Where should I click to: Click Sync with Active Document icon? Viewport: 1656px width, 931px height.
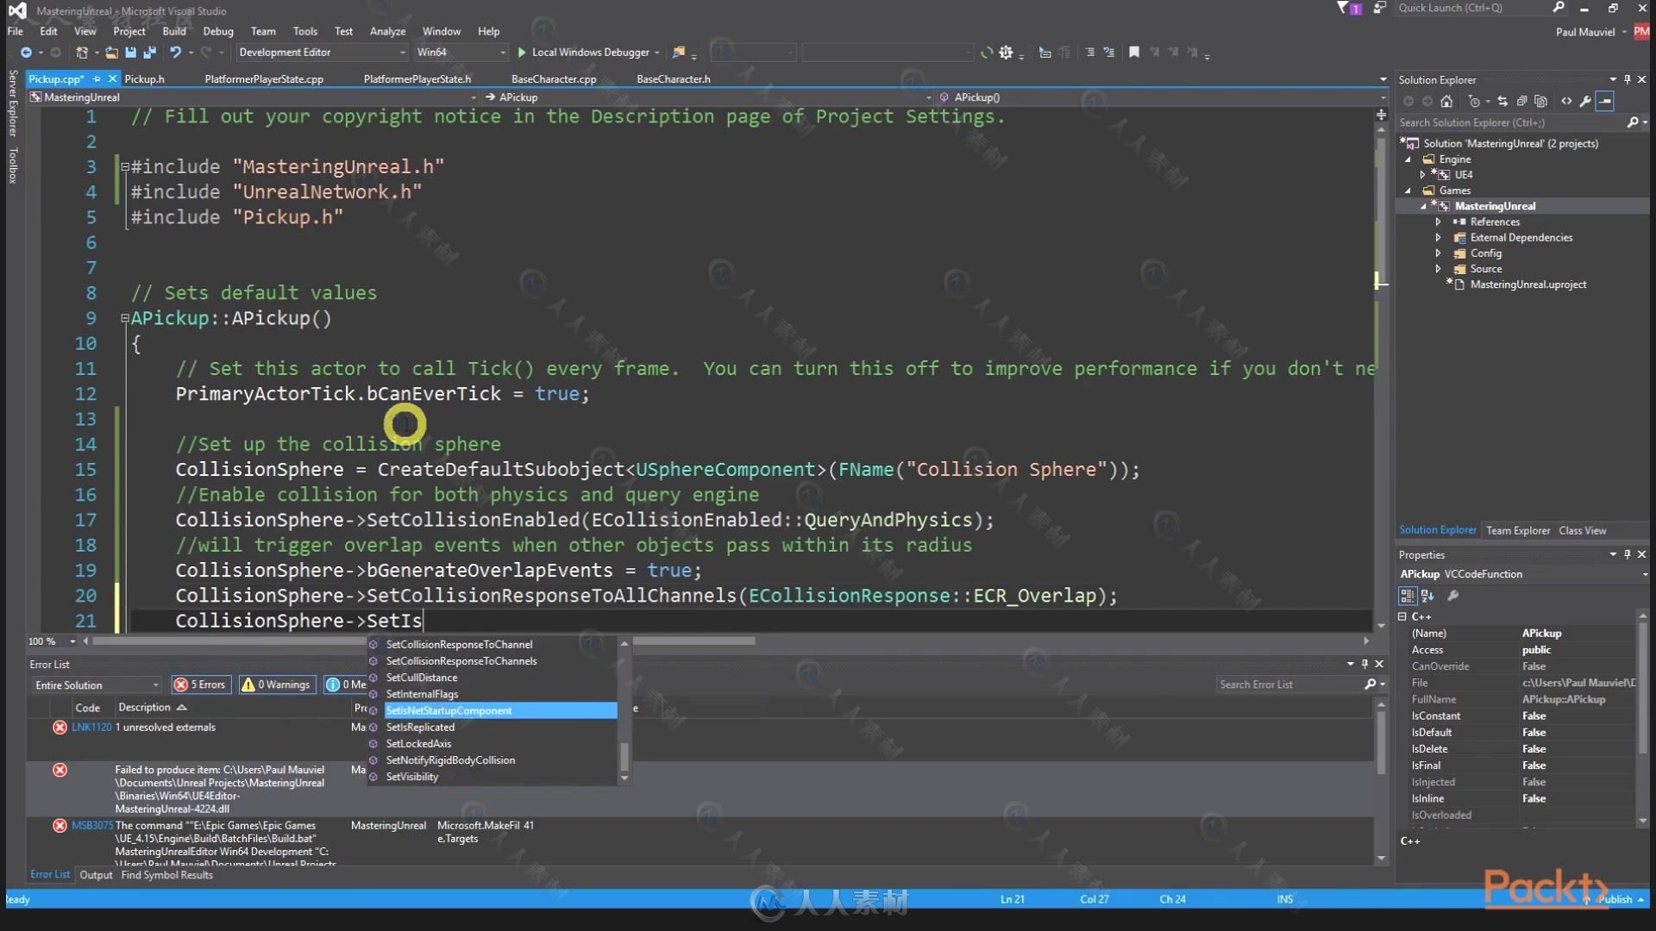[1502, 101]
